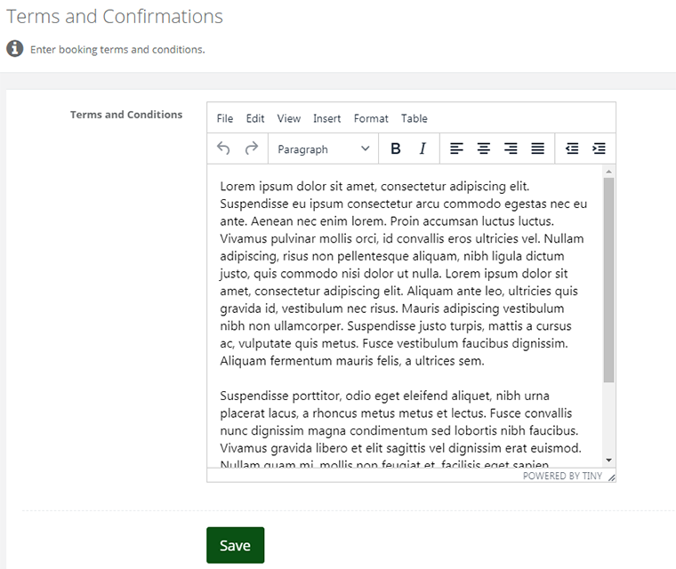The image size is (676, 569).
Task: Click the redo arrow icon
Action: [x=252, y=148]
